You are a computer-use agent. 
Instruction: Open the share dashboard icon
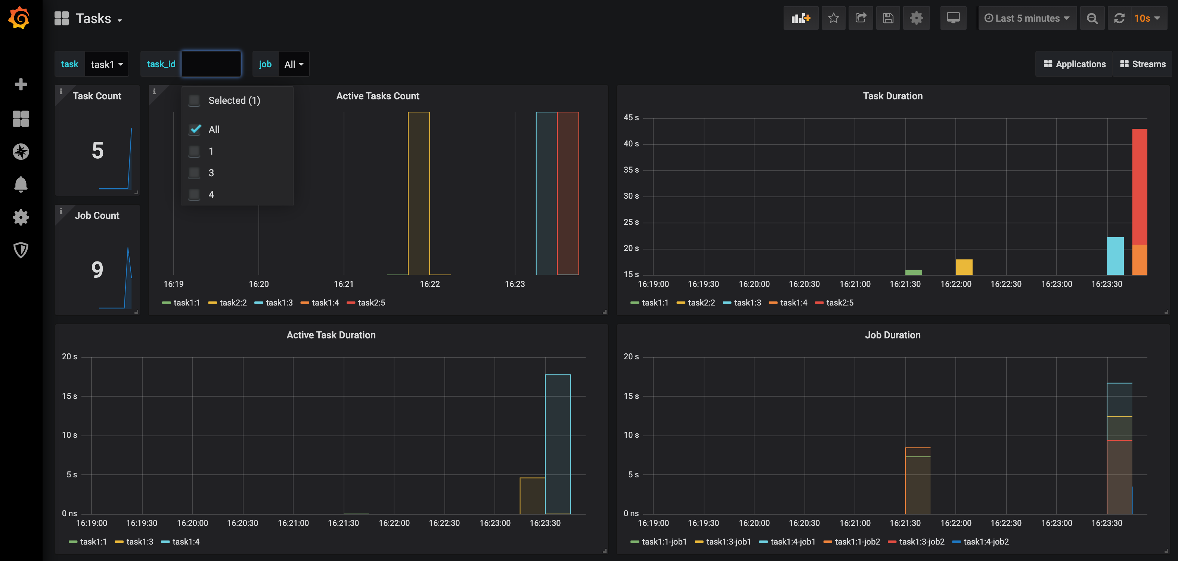click(861, 18)
